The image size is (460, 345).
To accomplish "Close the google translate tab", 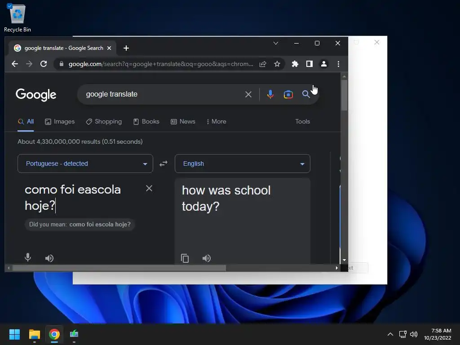I will 109,48.
